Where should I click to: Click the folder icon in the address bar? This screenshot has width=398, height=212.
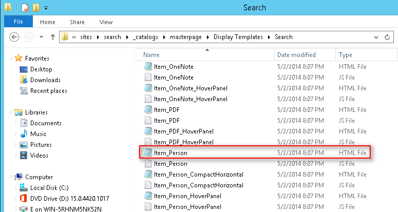click(65, 37)
